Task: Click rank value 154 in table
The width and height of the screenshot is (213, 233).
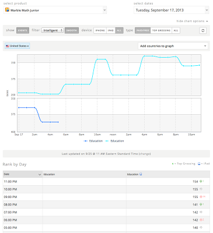Action: click(x=195, y=182)
